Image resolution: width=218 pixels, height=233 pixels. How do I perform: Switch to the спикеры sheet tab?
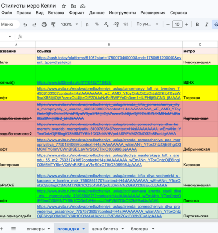coord(35,229)
